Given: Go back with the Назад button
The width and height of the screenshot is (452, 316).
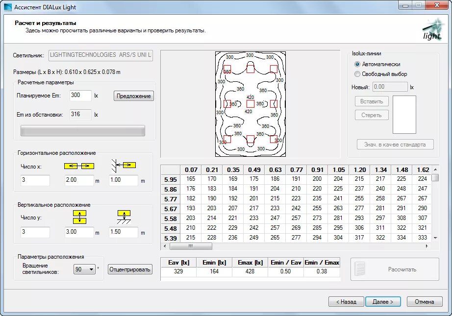Looking at the screenshot, I should click(x=346, y=302).
